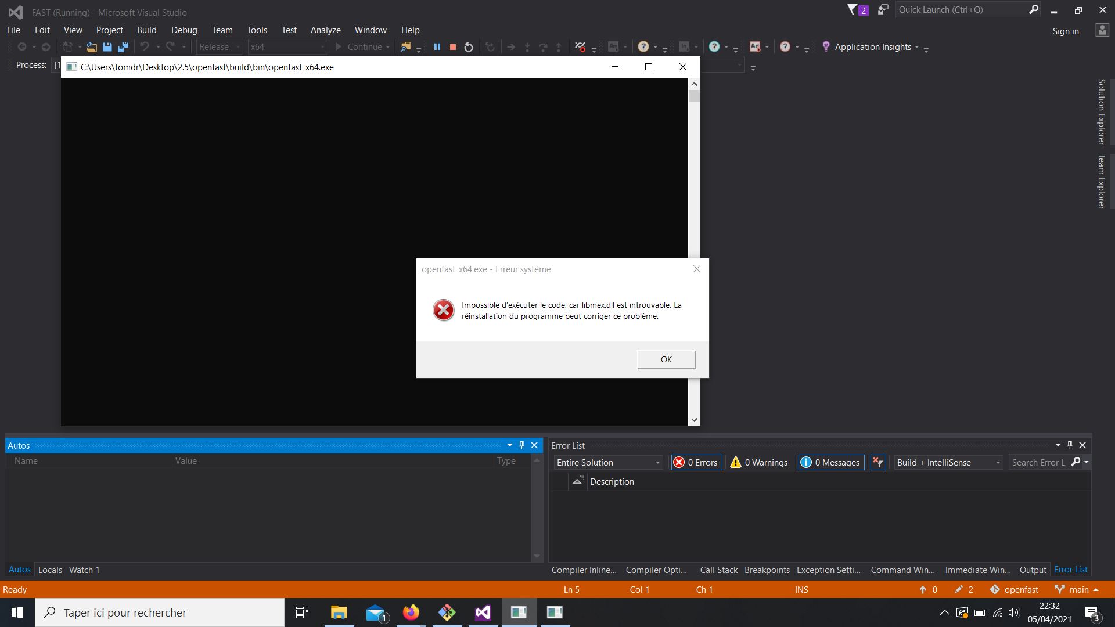Viewport: 1115px width, 627px height.
Task: Select the Save All icon
Action: pyautogui.click(x=123, y=46)
